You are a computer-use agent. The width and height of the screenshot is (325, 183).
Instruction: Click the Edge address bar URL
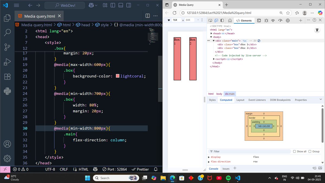219,13
